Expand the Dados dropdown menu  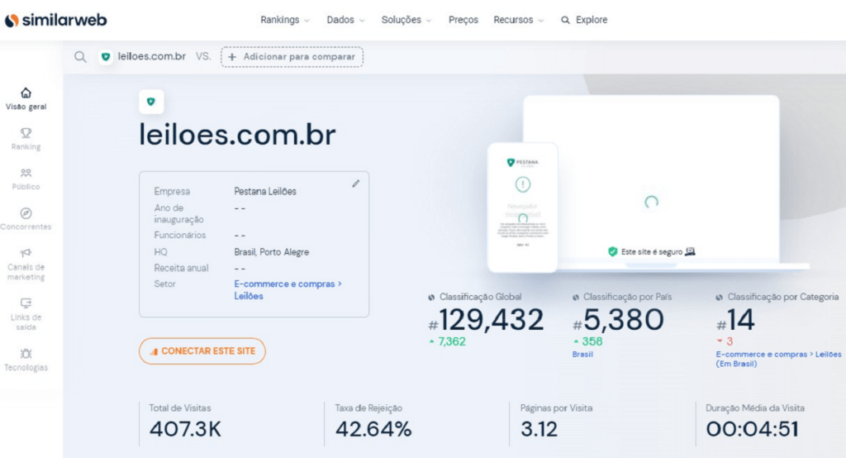pos(345,20)
